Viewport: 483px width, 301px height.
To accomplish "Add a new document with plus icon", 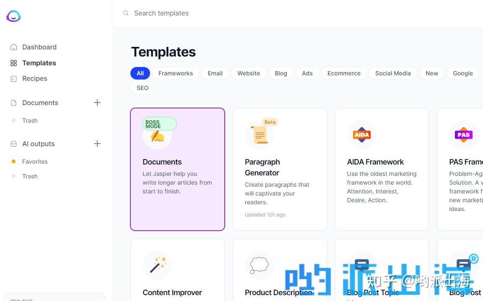I will (97, 103).
